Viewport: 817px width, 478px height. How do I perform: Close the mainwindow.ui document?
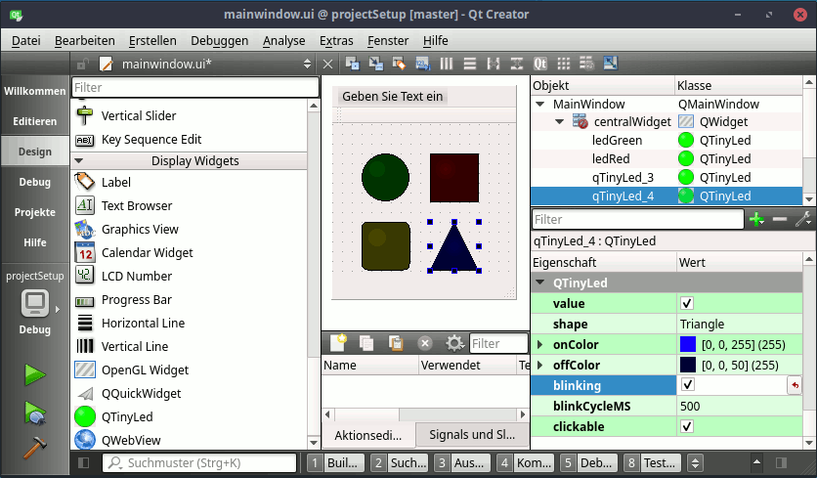(327, 65)
